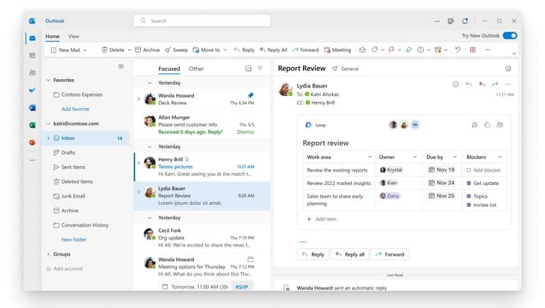The image size is (545, 308).
Task: Switch to the View tab
Action: [x=74, y=36]
